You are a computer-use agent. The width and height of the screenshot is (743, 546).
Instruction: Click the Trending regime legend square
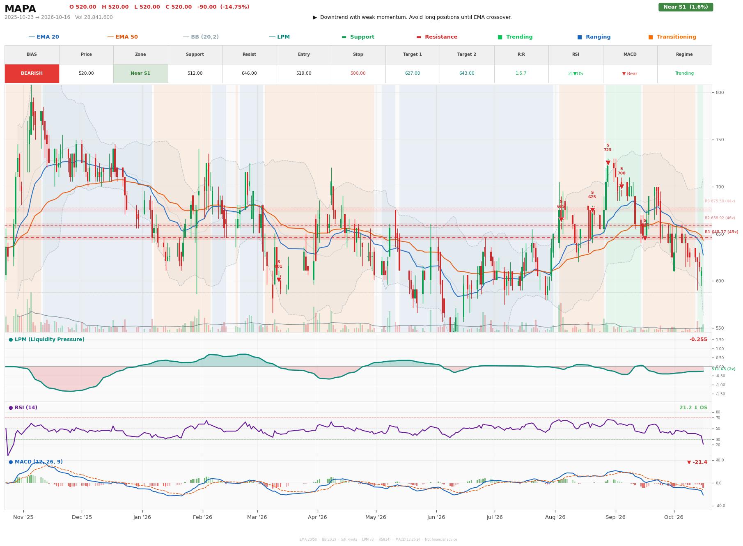point(500,37)
